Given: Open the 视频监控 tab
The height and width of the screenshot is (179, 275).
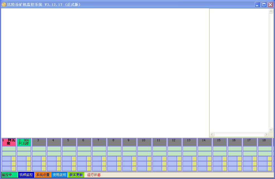Looking at the screenshot, I should [x=26, y=175].
